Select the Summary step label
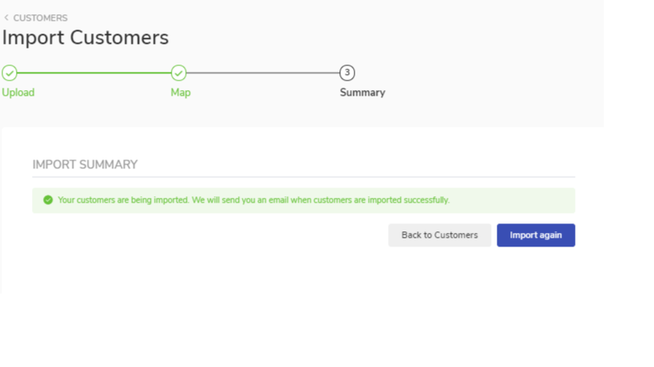Screen dimensions: 654x367 pos(363,93)
